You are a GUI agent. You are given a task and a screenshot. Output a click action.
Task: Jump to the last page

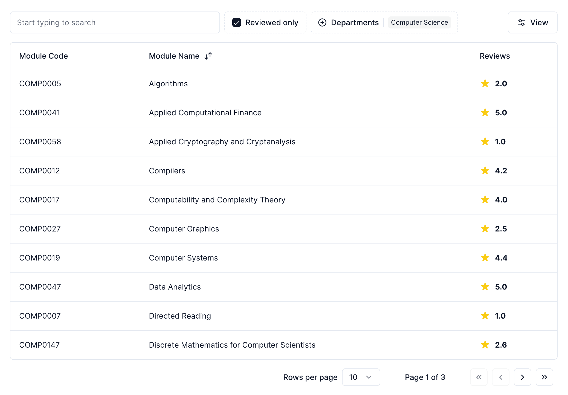(544, 377)
